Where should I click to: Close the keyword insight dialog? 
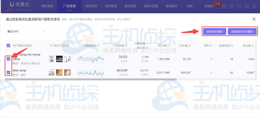(254, 19)
